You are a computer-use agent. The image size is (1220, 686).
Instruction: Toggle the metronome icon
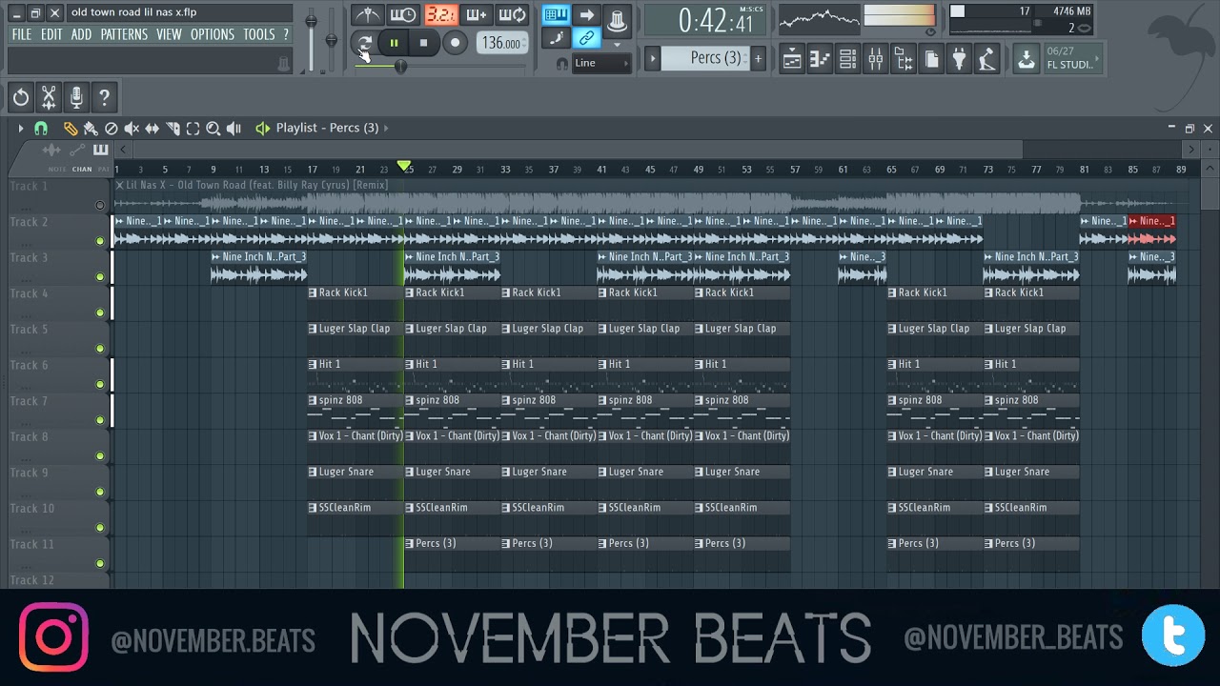(x=367, y=15)
